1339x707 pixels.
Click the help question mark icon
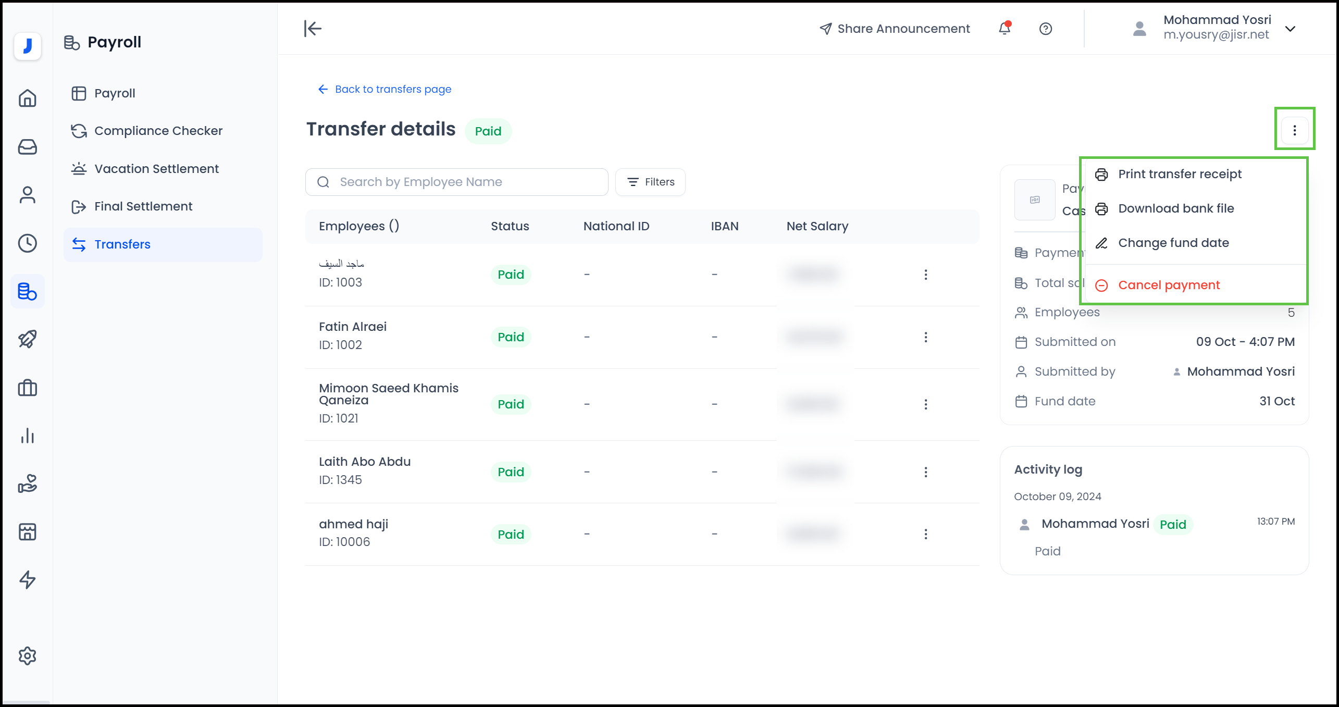click(1046, 29)
